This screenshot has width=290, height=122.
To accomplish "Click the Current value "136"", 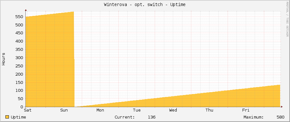I will (152, 117).
